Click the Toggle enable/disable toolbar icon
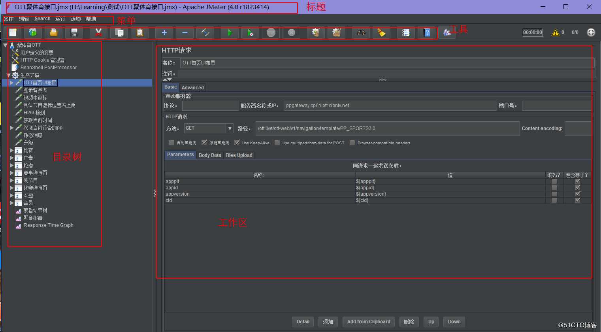This screenshot has height=332, width=601. 205,33
